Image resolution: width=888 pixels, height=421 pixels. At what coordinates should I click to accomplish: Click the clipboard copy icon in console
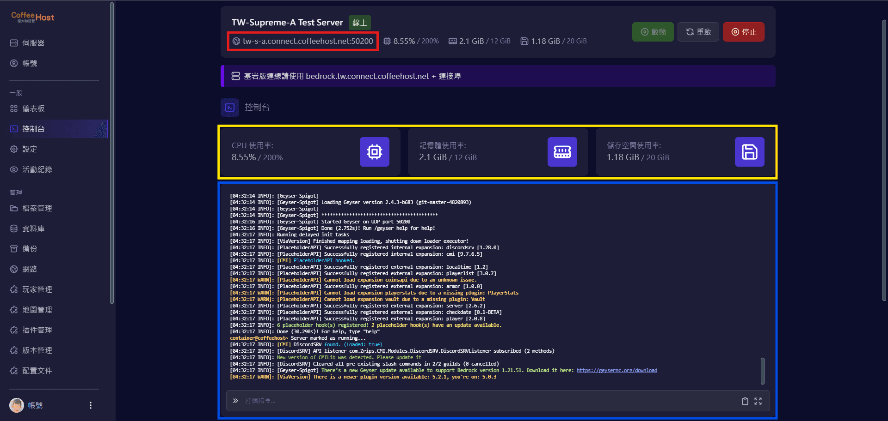[745, 401]
